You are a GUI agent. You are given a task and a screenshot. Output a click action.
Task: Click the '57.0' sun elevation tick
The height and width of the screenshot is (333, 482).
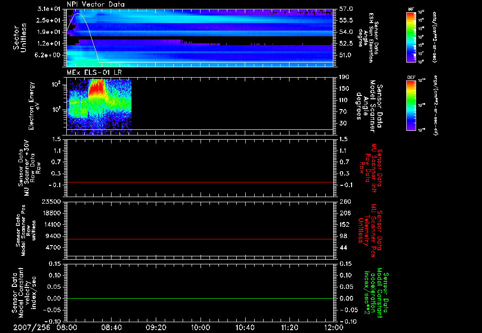tap(346, 9)
